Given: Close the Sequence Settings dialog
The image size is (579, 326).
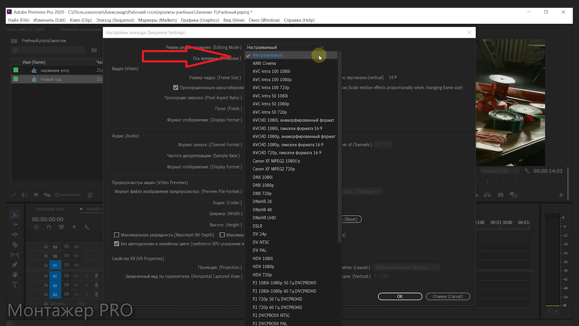Looking at the screenshot, I should [x=469, y=32].
